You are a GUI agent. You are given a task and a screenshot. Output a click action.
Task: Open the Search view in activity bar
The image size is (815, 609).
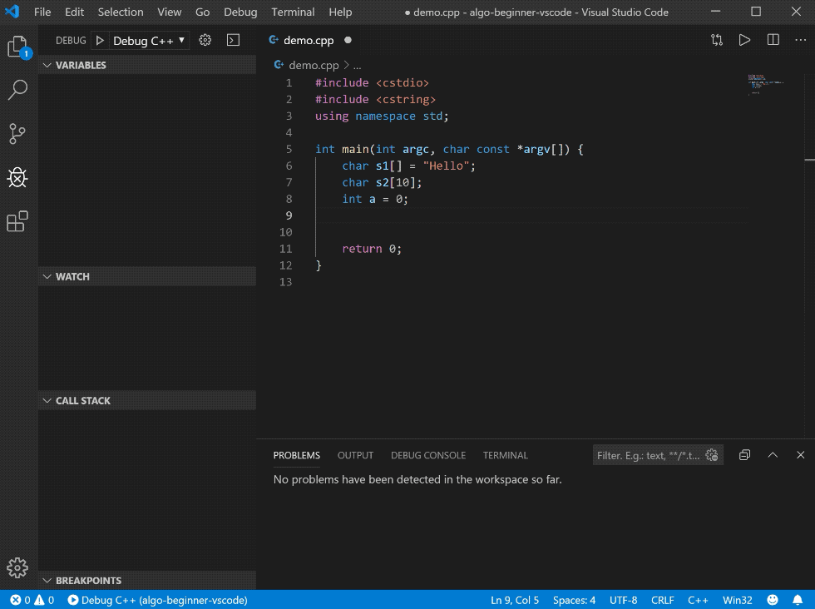coord(17,90)
